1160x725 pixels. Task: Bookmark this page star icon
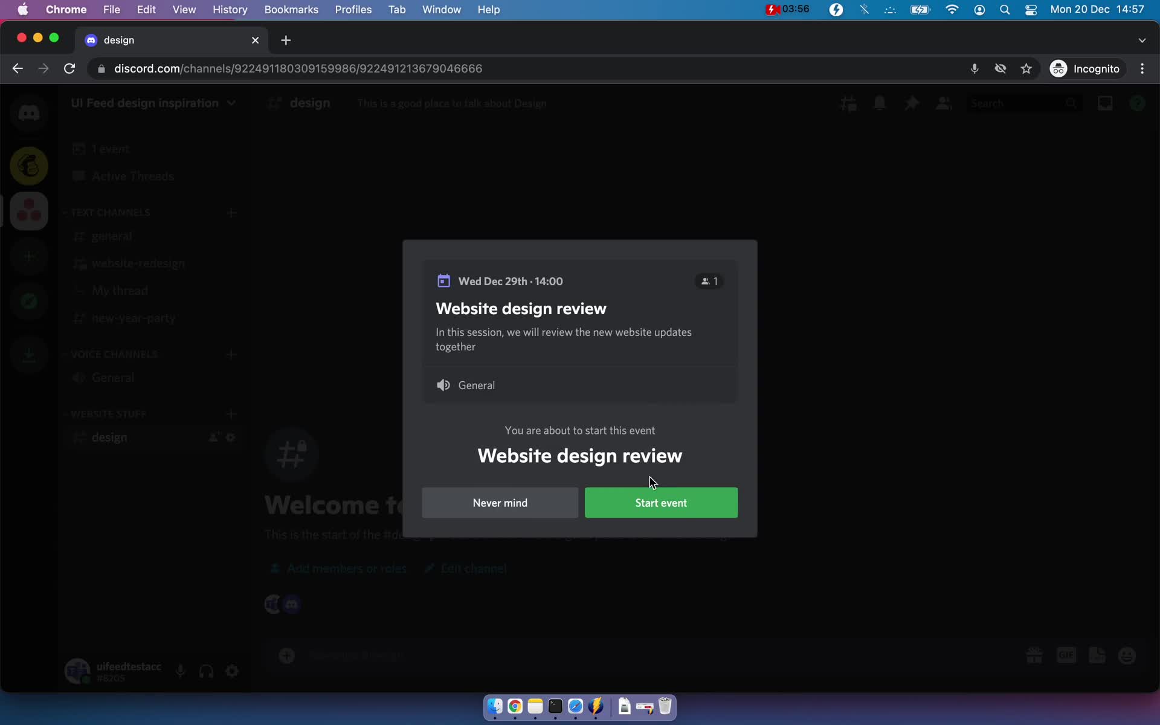1026,69
